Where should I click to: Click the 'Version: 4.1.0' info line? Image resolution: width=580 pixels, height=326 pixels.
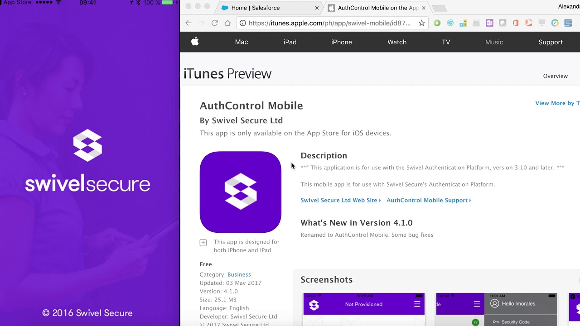click(x=219, y=291)
